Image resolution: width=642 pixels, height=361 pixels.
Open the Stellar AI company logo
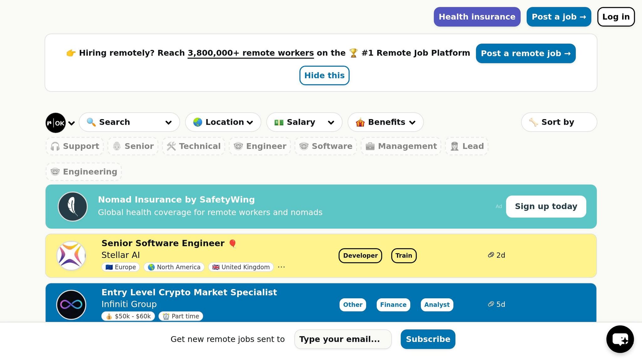tap(71, 256)
